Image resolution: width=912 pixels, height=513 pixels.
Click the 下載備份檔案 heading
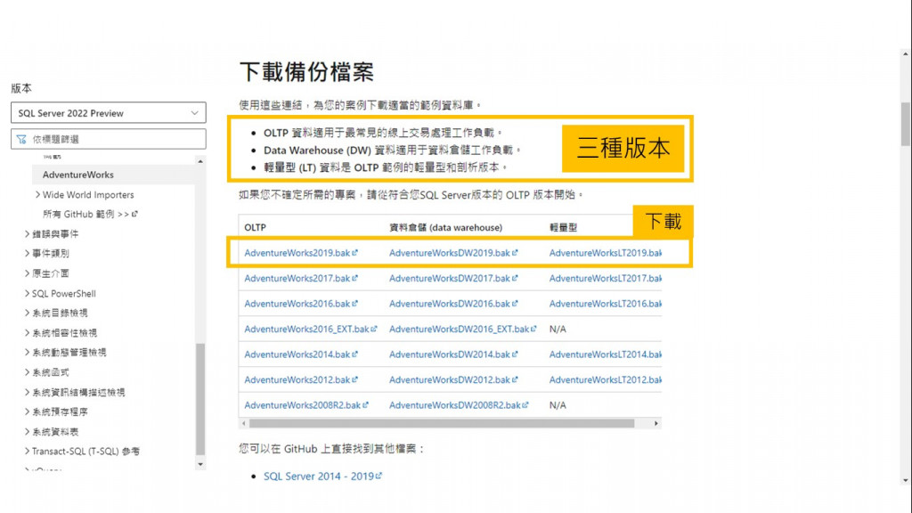306,72
